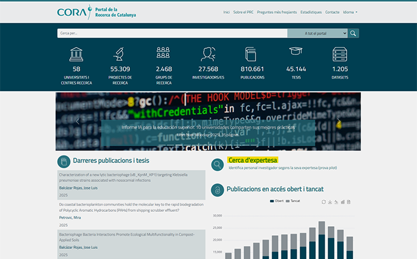Viewport: 417px width, 259px height.
Task: Open the Publicacions books icon
Action: 253,54
